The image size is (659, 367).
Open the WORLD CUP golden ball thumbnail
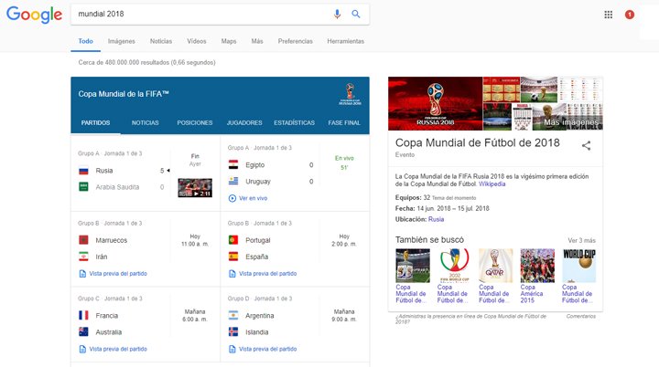578,266
